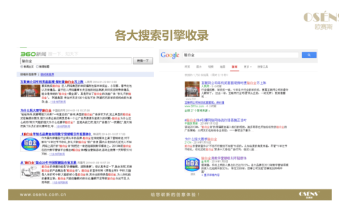Screen dimensions: 339x214
Task: Open Google 搜索工具 options
Action: click(262, 67)
